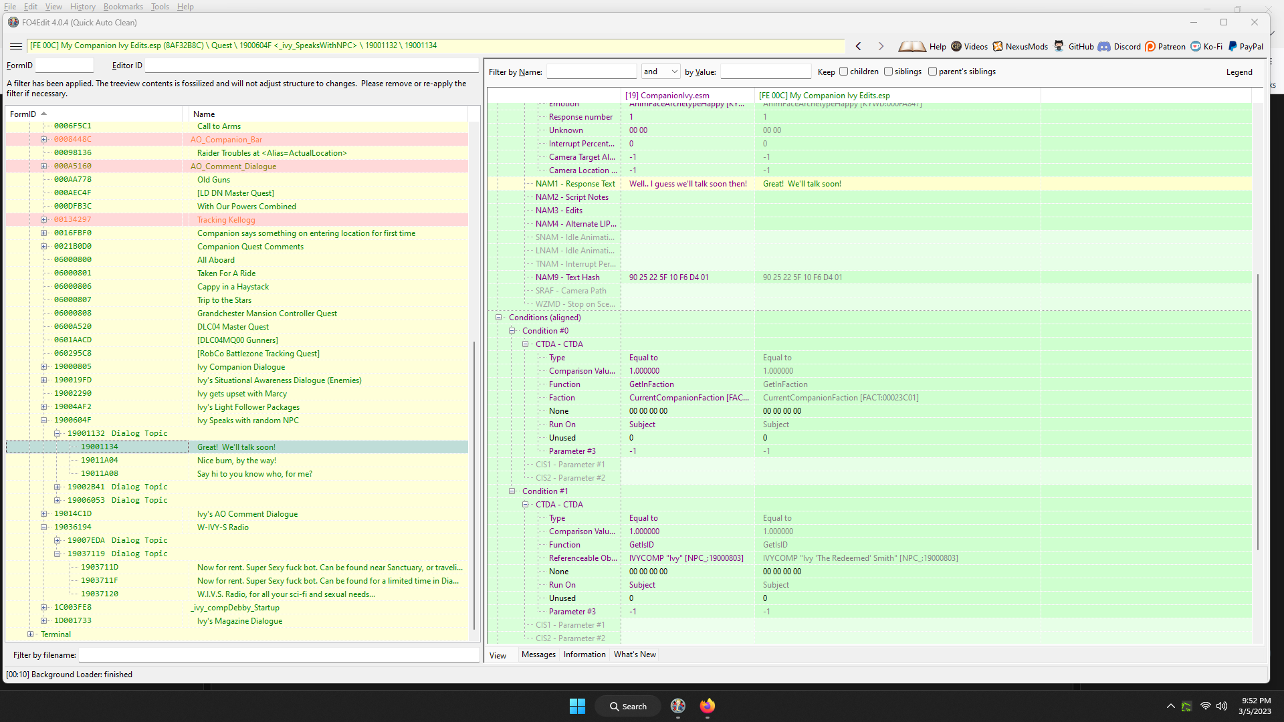1284x722 pixels.
Task: Enable the Keep children checkbox
Action: coord(844,72)
